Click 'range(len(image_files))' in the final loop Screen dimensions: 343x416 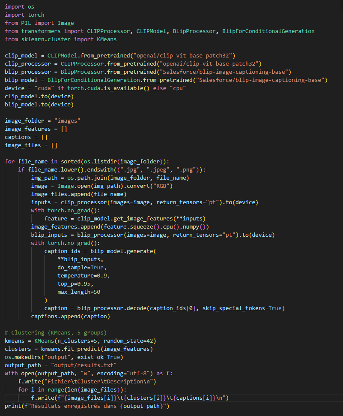[x=85, y=390]
